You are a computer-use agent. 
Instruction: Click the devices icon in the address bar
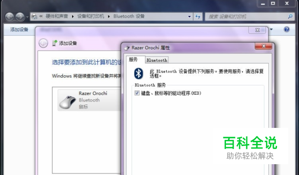[34, 16]
